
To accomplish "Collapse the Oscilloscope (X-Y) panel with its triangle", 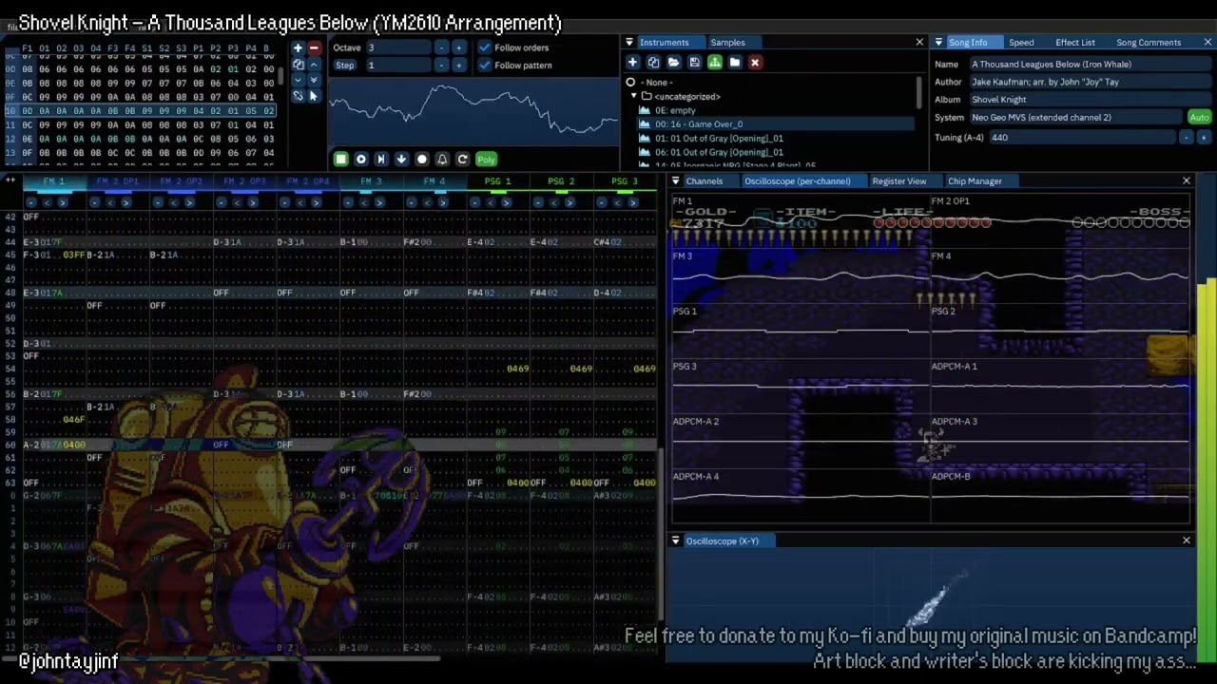I will click(x=675, y=541).
